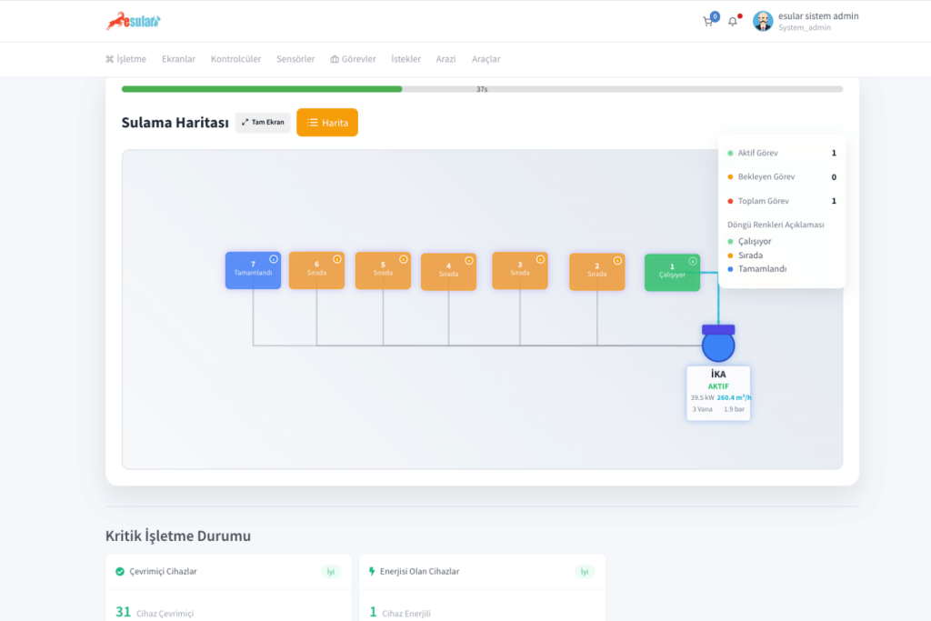Expand the Araçlar menu
The width and height of the screenshot is (931, 621).
point(486,59)
